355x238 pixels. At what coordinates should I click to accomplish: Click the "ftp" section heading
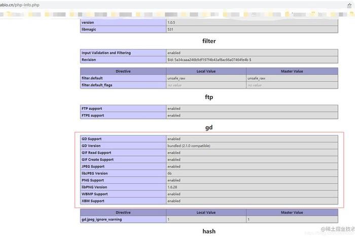click(209, 96)
